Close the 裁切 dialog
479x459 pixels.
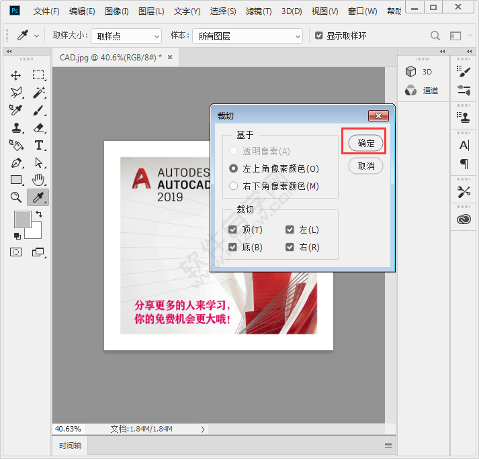(378, 115)
